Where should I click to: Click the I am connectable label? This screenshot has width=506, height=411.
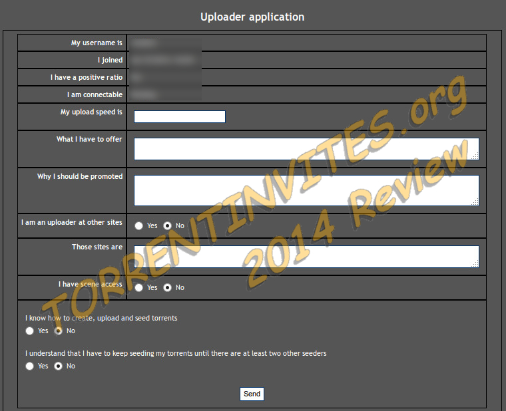(95, 95)
